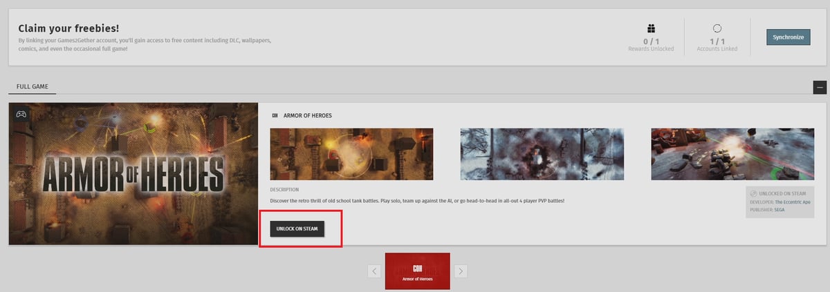830x292 pixels.
Task: Go to previous item in the carousel
Action: tap(374, 271)
